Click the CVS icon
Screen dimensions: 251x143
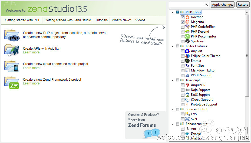coord(187,114)
